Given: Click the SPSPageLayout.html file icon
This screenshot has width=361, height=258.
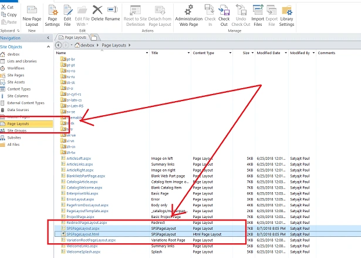Looking at the screenshot, I should point(63,234).
